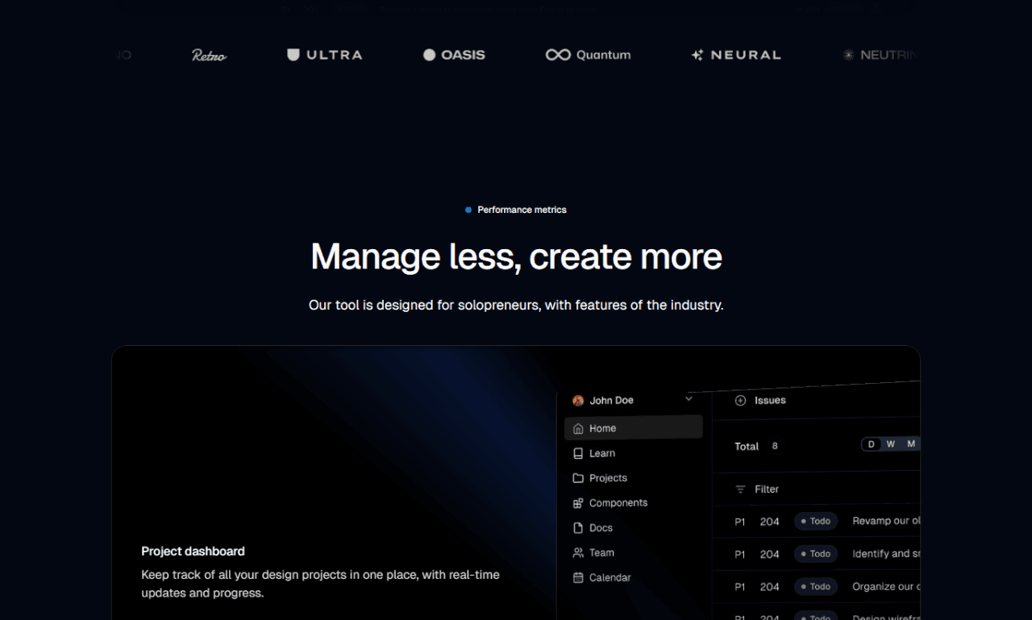1032x620 pixels.
Task: Click P1 priority on the Revamp row
Action: pos(740,522)
